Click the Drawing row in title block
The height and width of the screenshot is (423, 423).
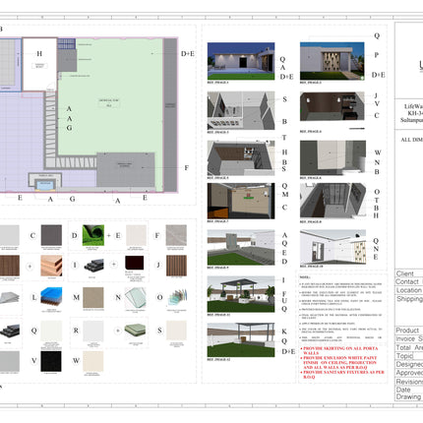pos(409,396)
